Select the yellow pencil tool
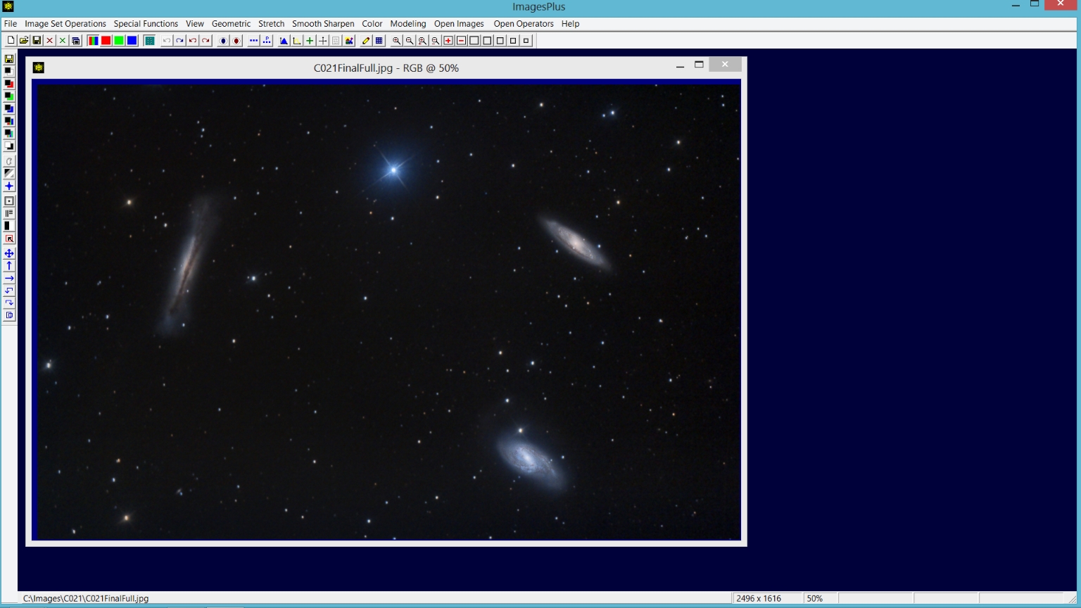This screenshot has height=608, width=1081. [x=366, y=41]
